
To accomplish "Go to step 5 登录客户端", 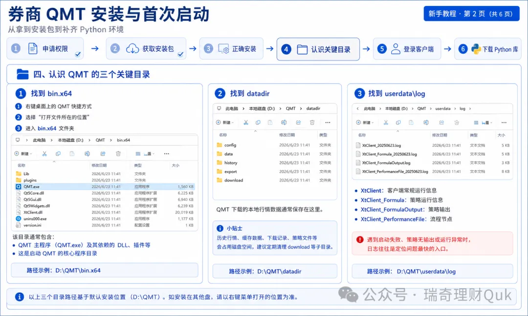I will coord(407,49).
